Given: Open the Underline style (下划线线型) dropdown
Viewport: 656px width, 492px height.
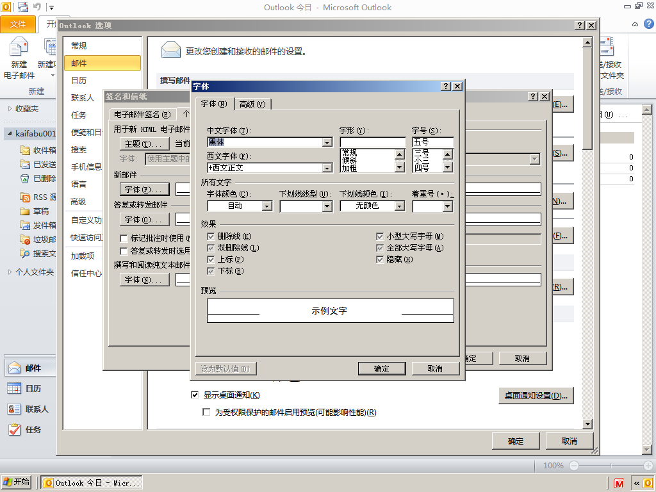Looking at the screenshot, I should (327, 206).
